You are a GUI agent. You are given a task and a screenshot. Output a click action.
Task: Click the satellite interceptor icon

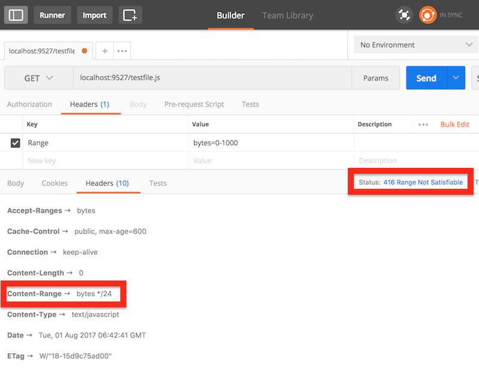coord(404,15)
